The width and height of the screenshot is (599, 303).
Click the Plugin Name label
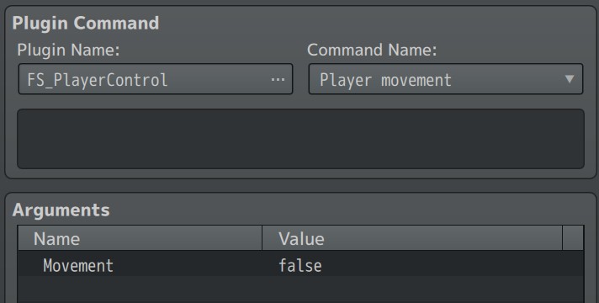tap(68, 50)
